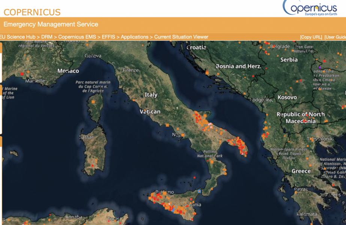346x225 pixels.
Task: Click the Greece country label
Action: tap(301, 171)
